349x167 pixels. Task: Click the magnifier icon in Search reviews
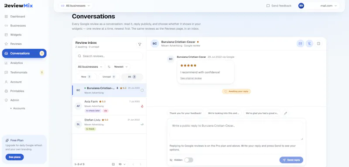point(79,56)
